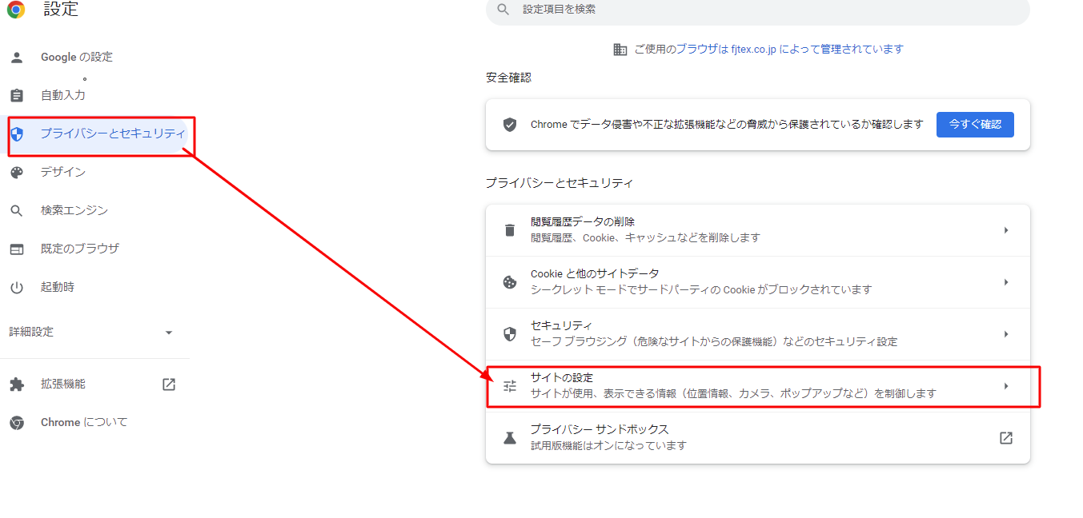Click the cookie icon for Cookie と他のサイトデータ
Screen dimensions: 1083x518
[509, 282]
